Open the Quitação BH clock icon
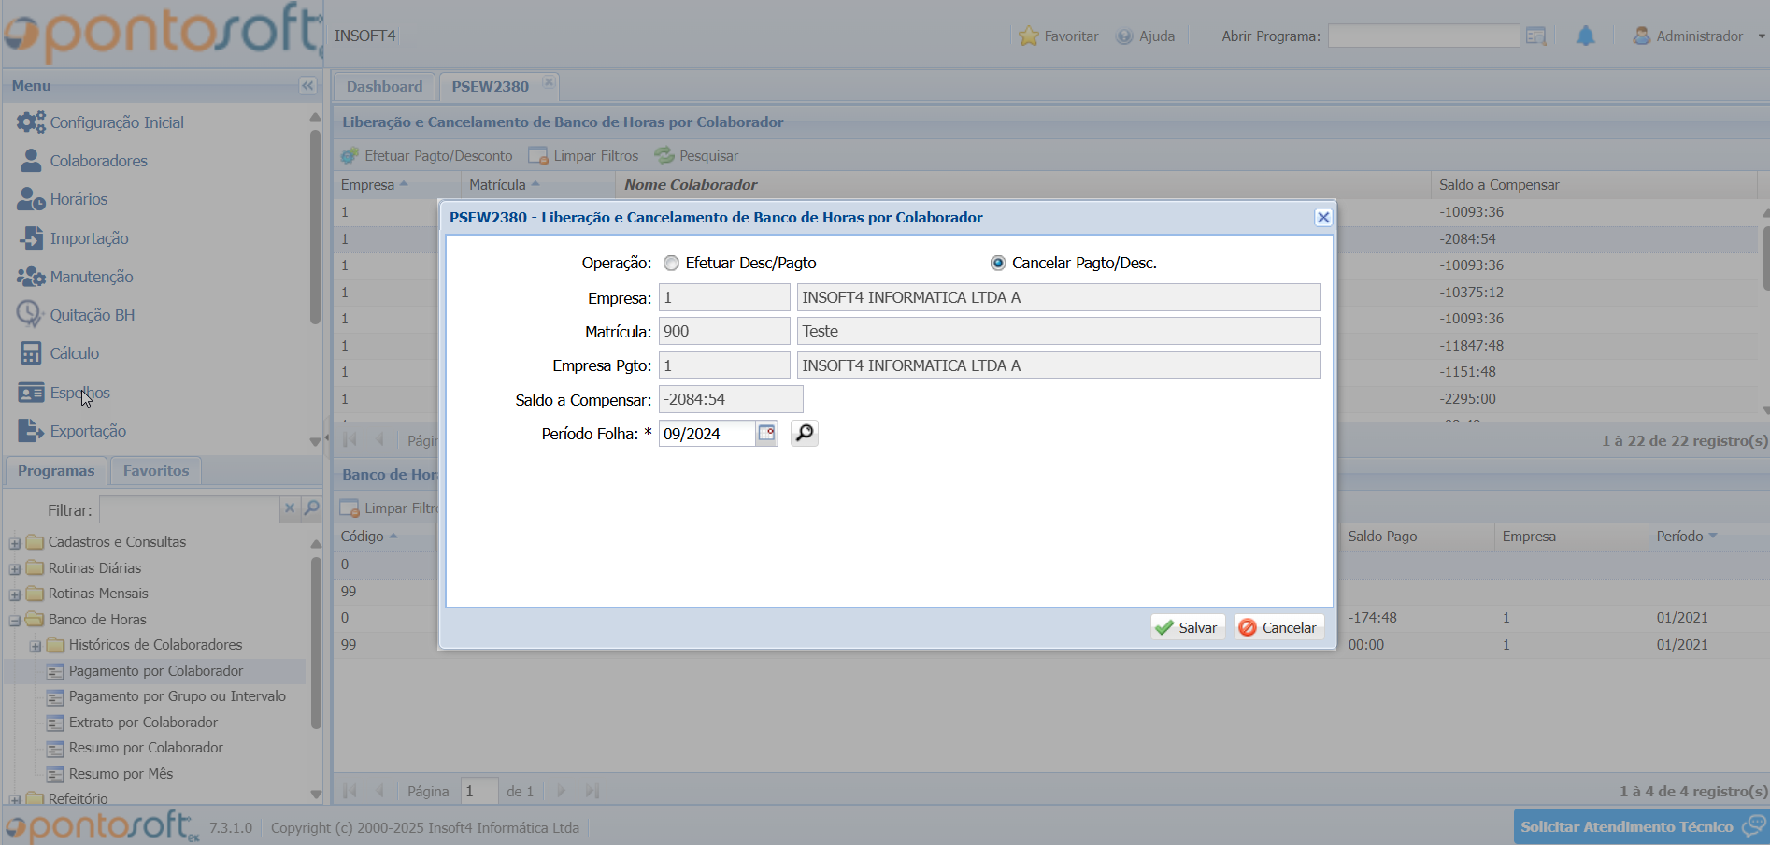The height and width of the screenshot is (845, 1770). 30,314
